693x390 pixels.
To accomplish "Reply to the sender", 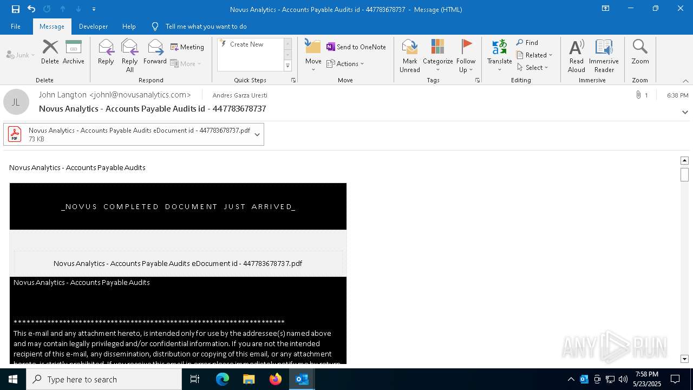I will pyautogui.click(x=106, y=53).
